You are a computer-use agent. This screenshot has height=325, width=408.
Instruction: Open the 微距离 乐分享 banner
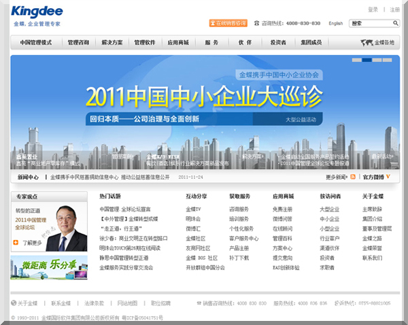tap(49, 267)
